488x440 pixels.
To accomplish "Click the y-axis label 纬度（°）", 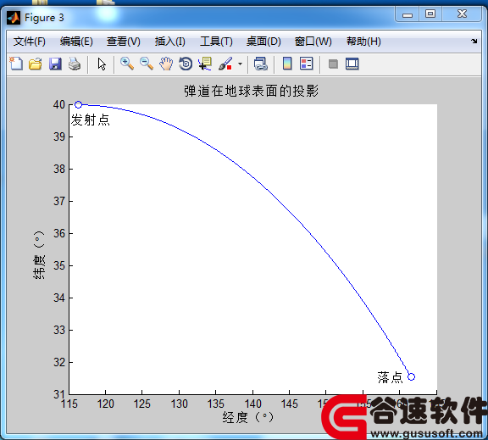I will coord(39,254).
